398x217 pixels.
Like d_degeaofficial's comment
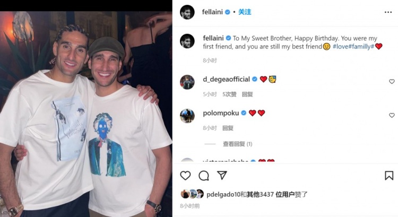[x=392, y=82]
